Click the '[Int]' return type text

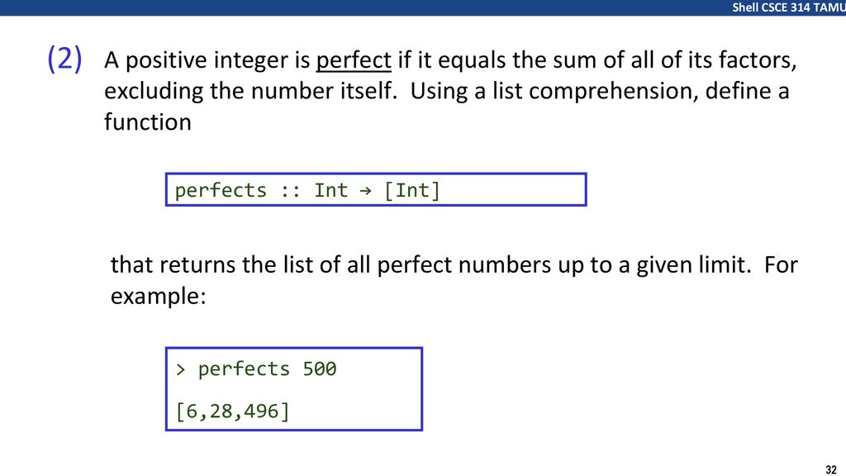point(411,191)
